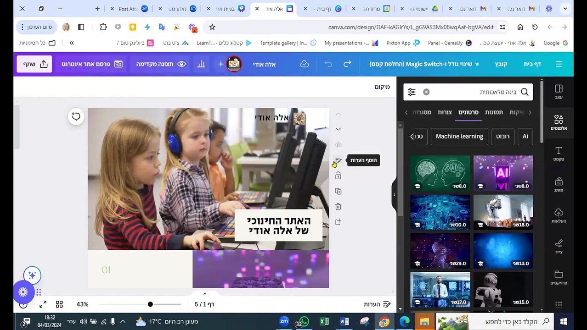Click the Magic Switch resize button

tap(424, 64)
